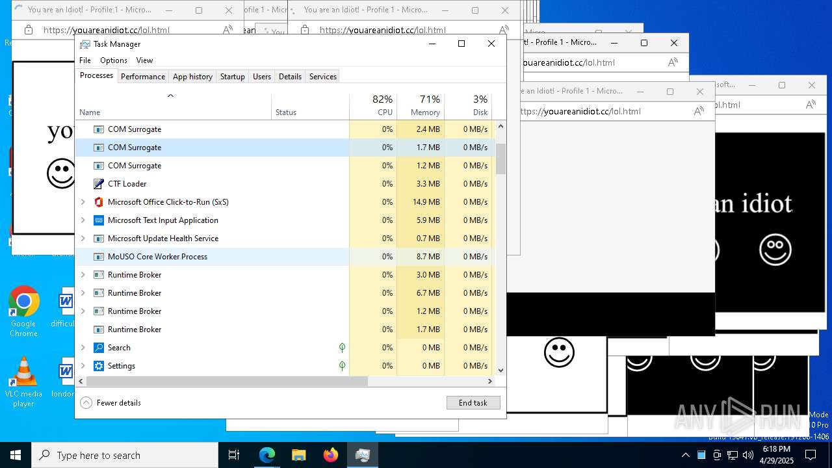Expand the Runtime Broker 1.2 MB process

83,311
